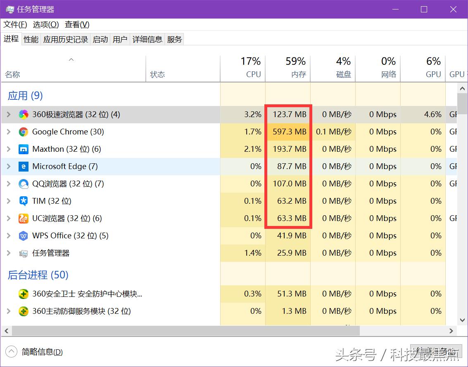Switch to the 启动 tab
This screenshot has width=468, height=367.
100,39
